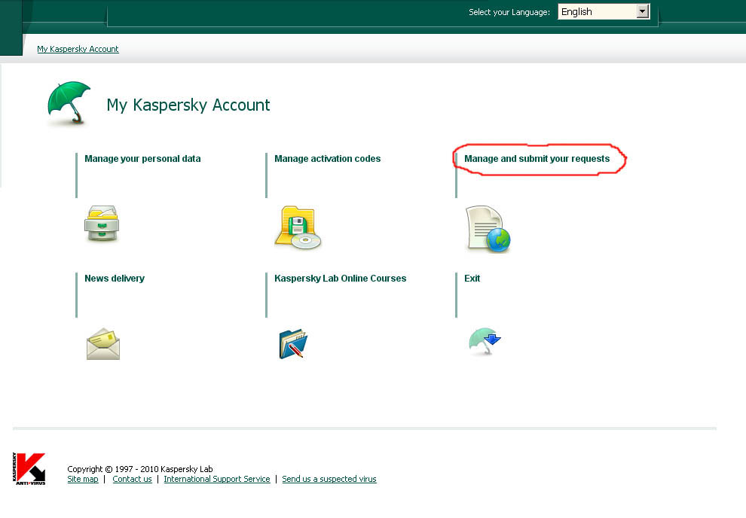Open News delivery section
The width and height of the screenshot is (746, 518).
pyautogui.click(x=115, y=279)
